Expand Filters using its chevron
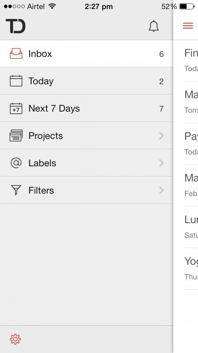This screenshot has height=353, width=198. click(161, 190)
